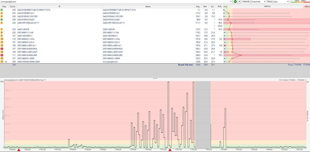Viewport: 310px width, 152px height.
Task: Select the hop 11 circle icon
Action: click(x=2, y=42)
